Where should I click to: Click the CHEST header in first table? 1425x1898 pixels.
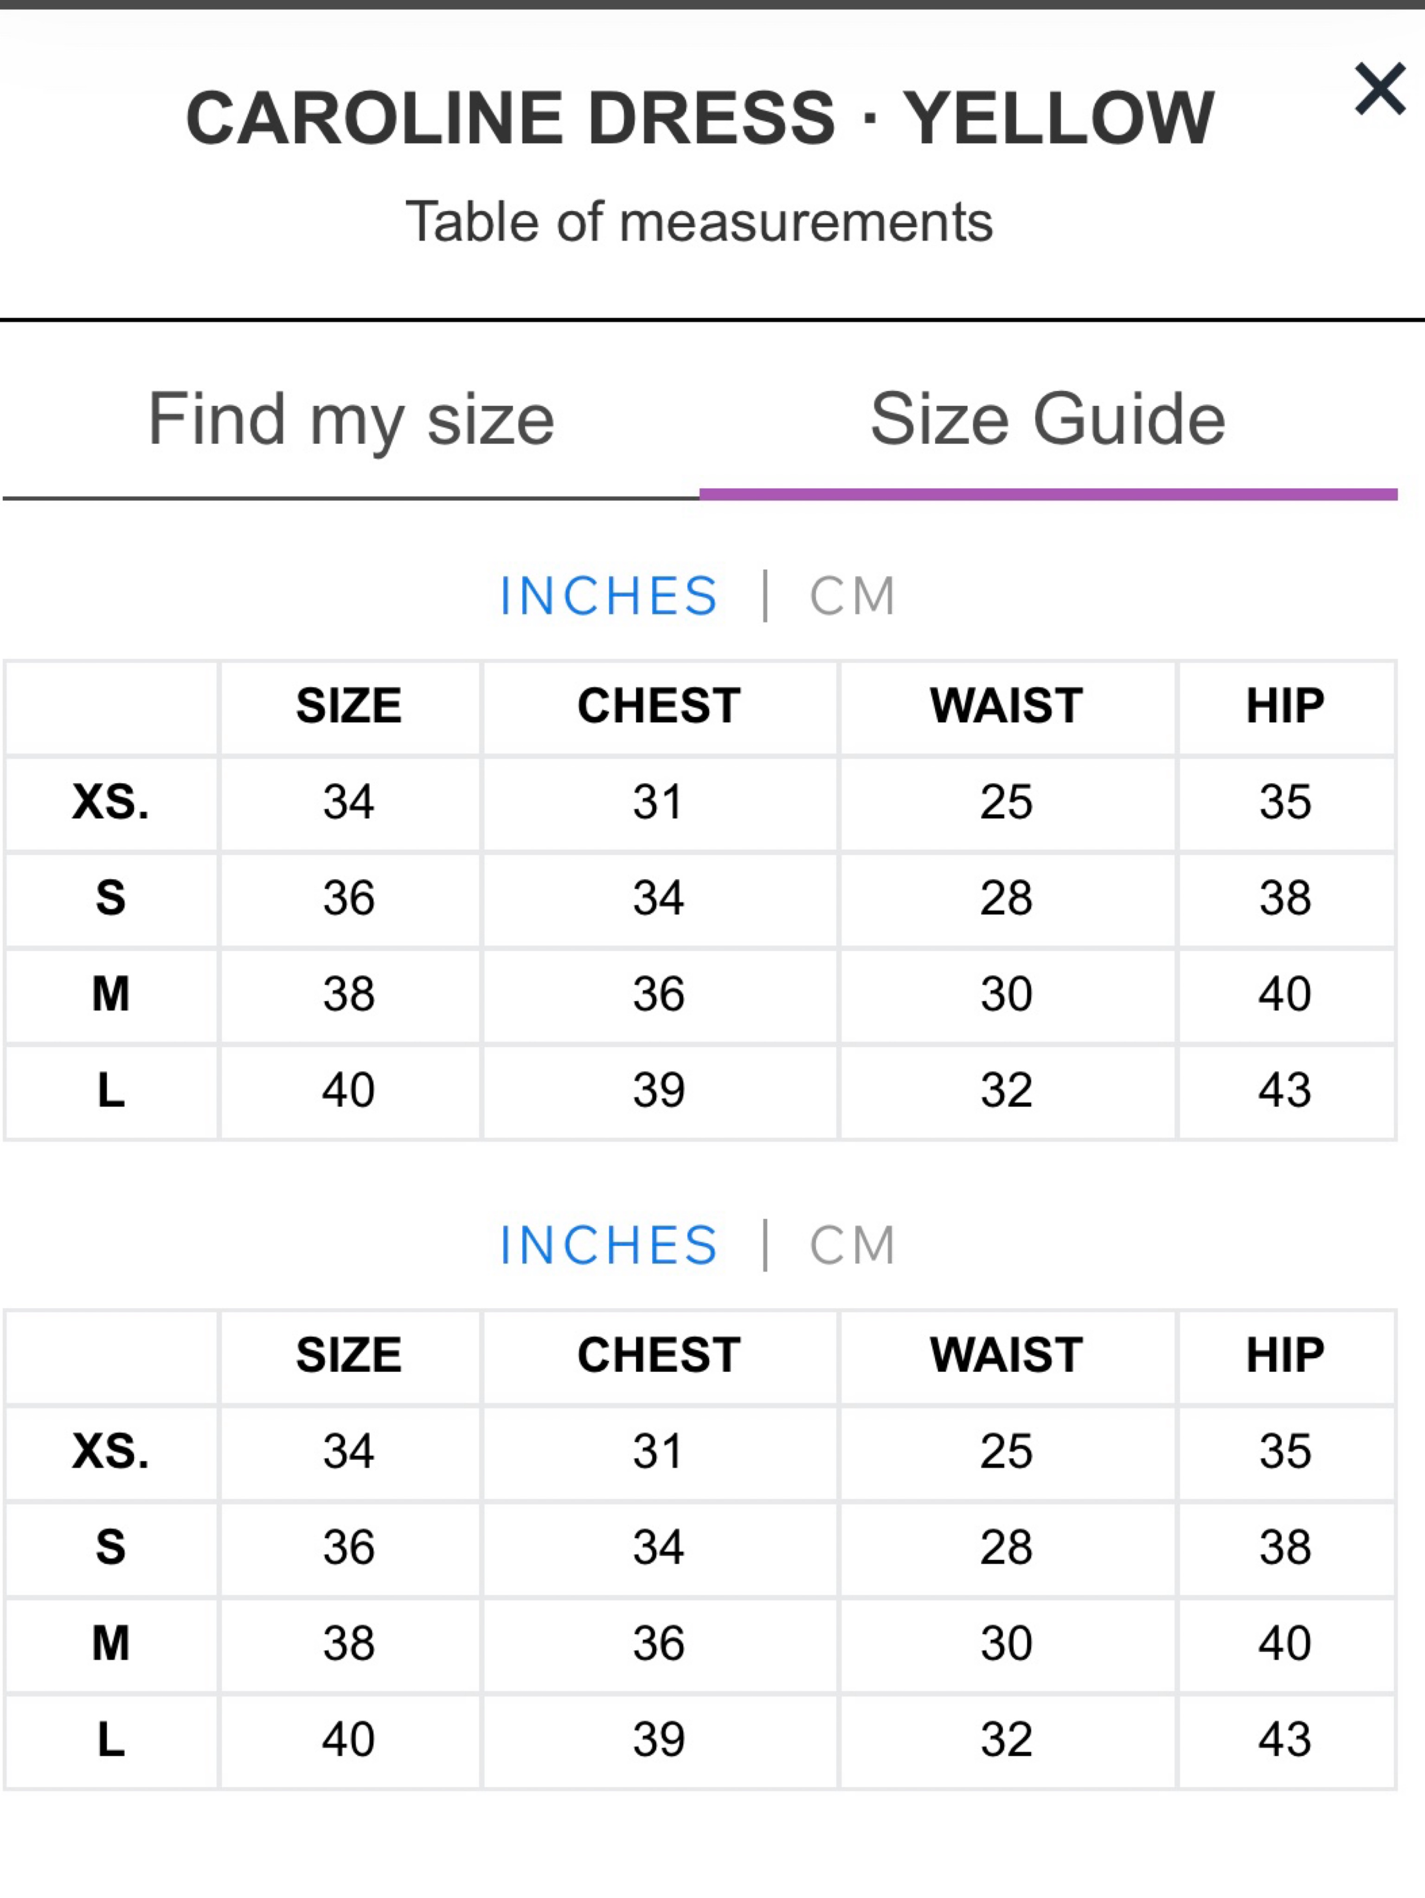[x=659, y=706]
